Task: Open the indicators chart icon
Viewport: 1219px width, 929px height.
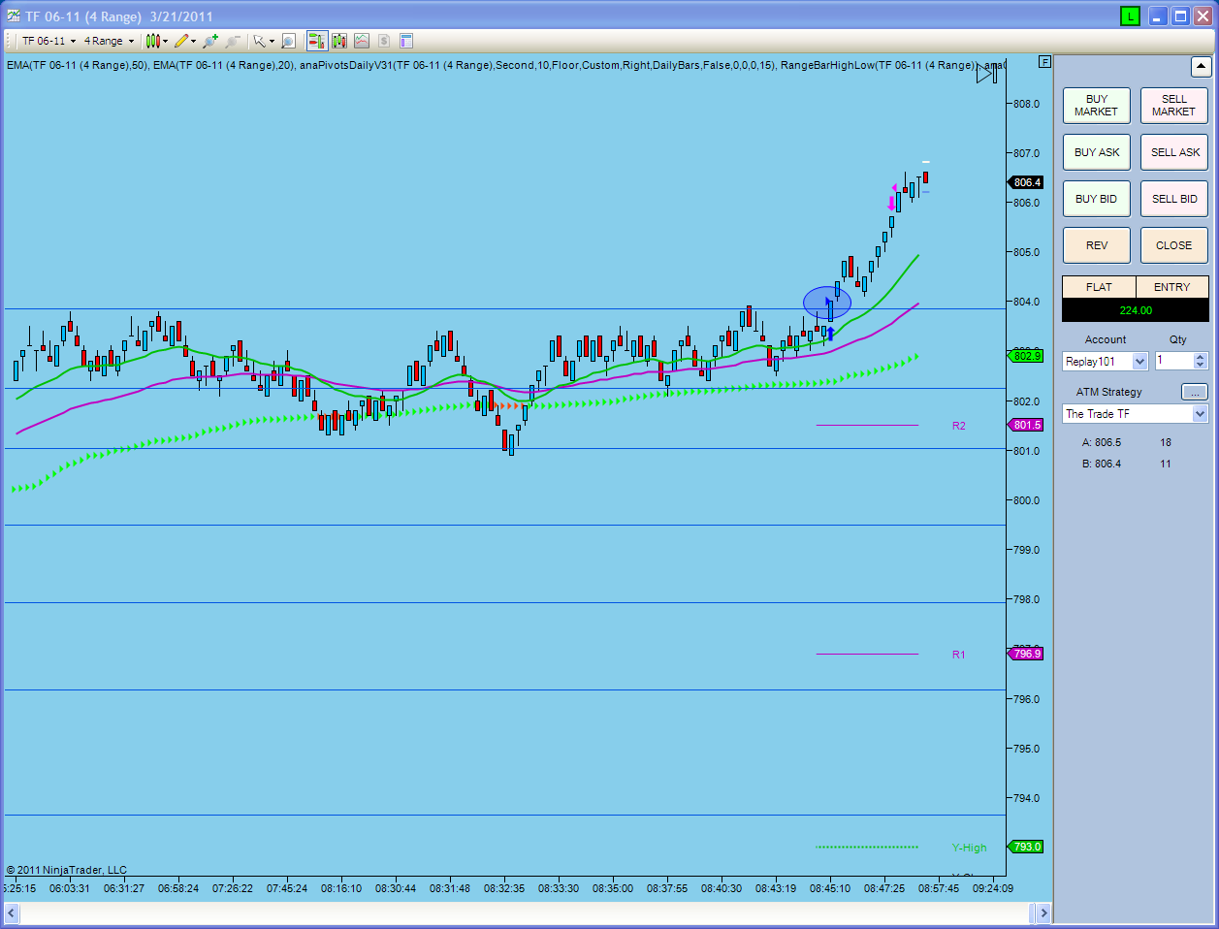Action: point(362,41)
